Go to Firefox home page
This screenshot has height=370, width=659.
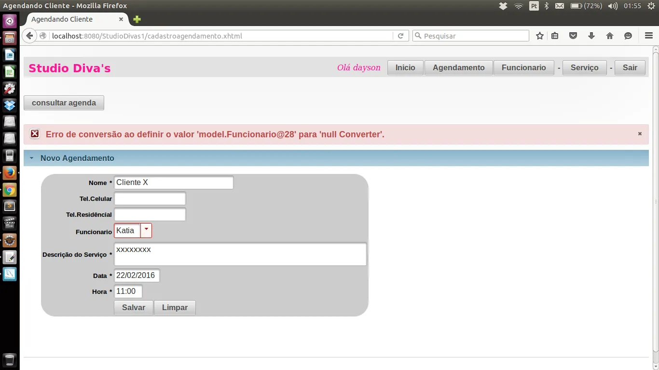pyautogui.click(x=610, y=36)
